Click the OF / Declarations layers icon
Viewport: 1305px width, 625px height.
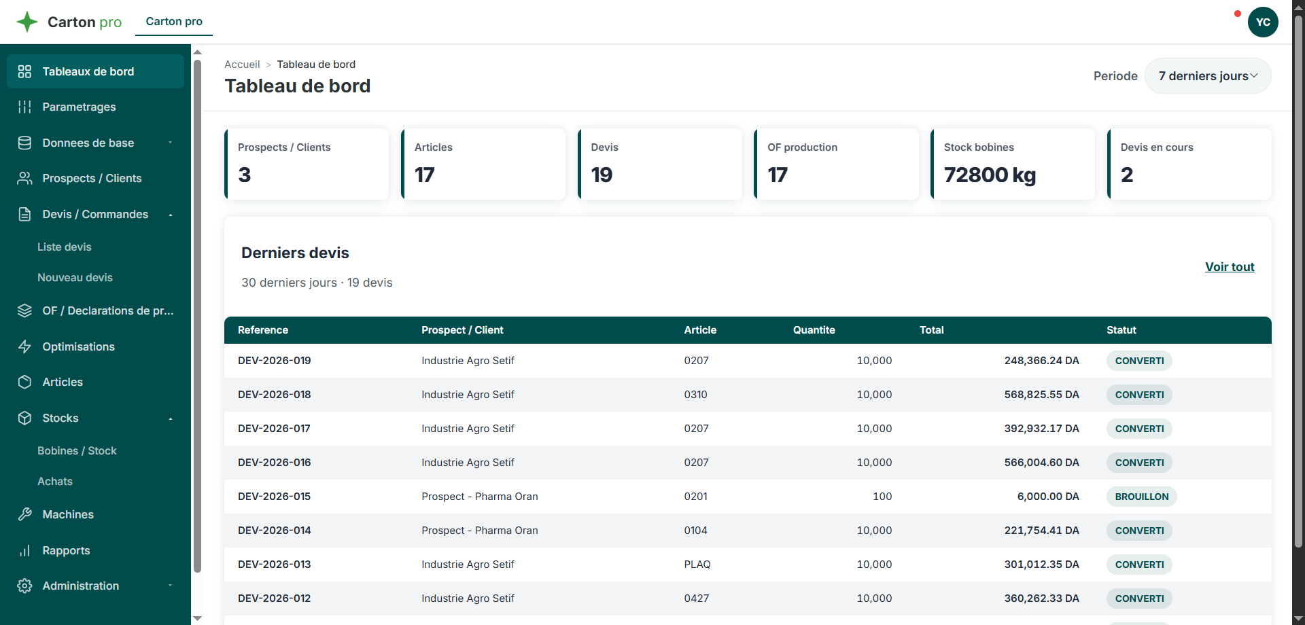point(25,310)
